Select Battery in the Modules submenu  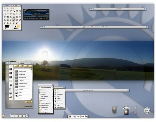(59, 99)
